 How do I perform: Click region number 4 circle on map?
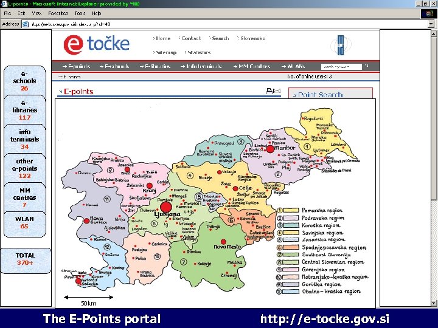(x=190, y=176)
